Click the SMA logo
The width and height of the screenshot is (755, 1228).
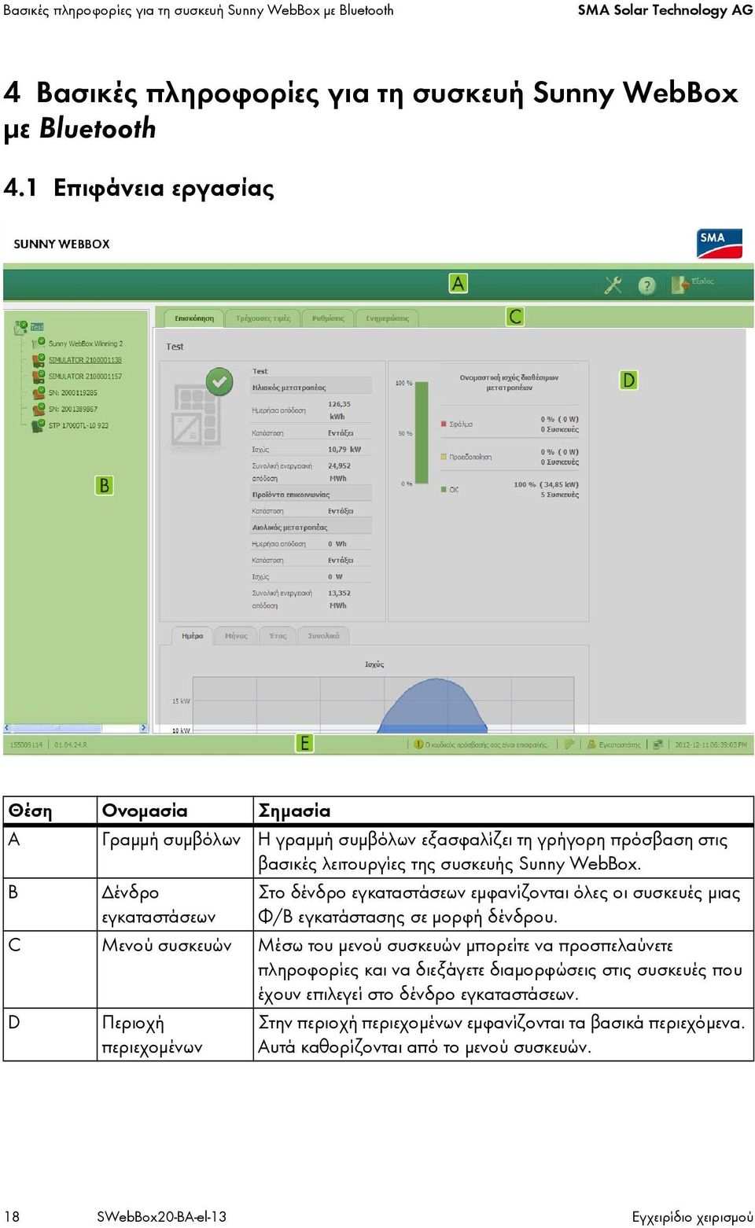click(x=720, y=244)
